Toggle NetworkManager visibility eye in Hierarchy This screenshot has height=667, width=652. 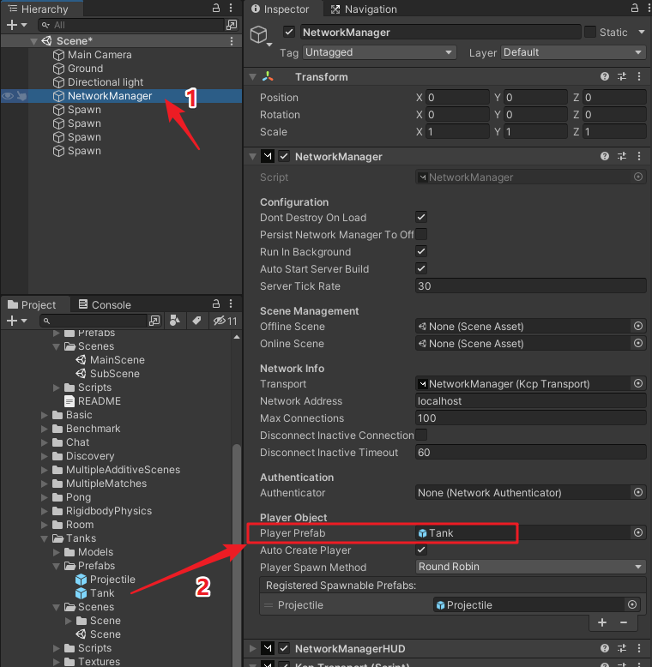(8, 96)
